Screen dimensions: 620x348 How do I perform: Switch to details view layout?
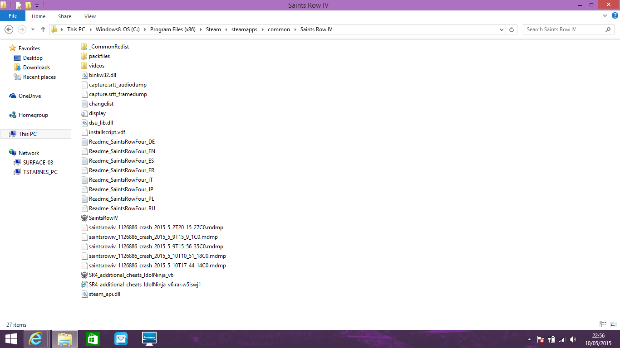pos(603,324)
